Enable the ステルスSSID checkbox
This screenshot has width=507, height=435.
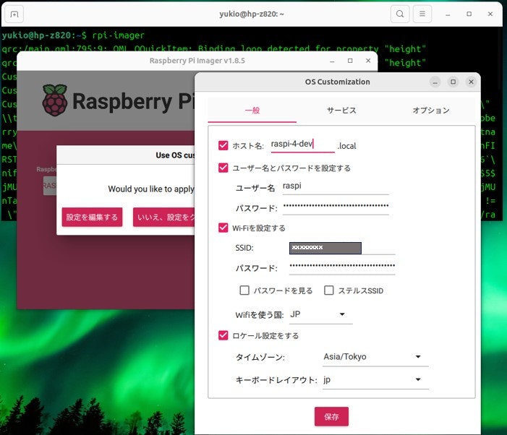(329, 290)
